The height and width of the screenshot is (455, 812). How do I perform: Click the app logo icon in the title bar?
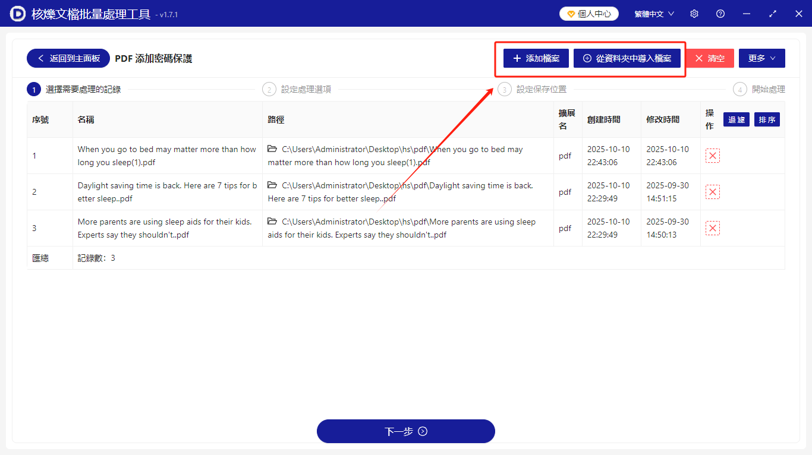tap(17, 13)
